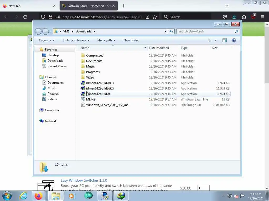Click the uBlock extension icon with badge
This screenshot has height=201, width=269.
pos(254,16)
